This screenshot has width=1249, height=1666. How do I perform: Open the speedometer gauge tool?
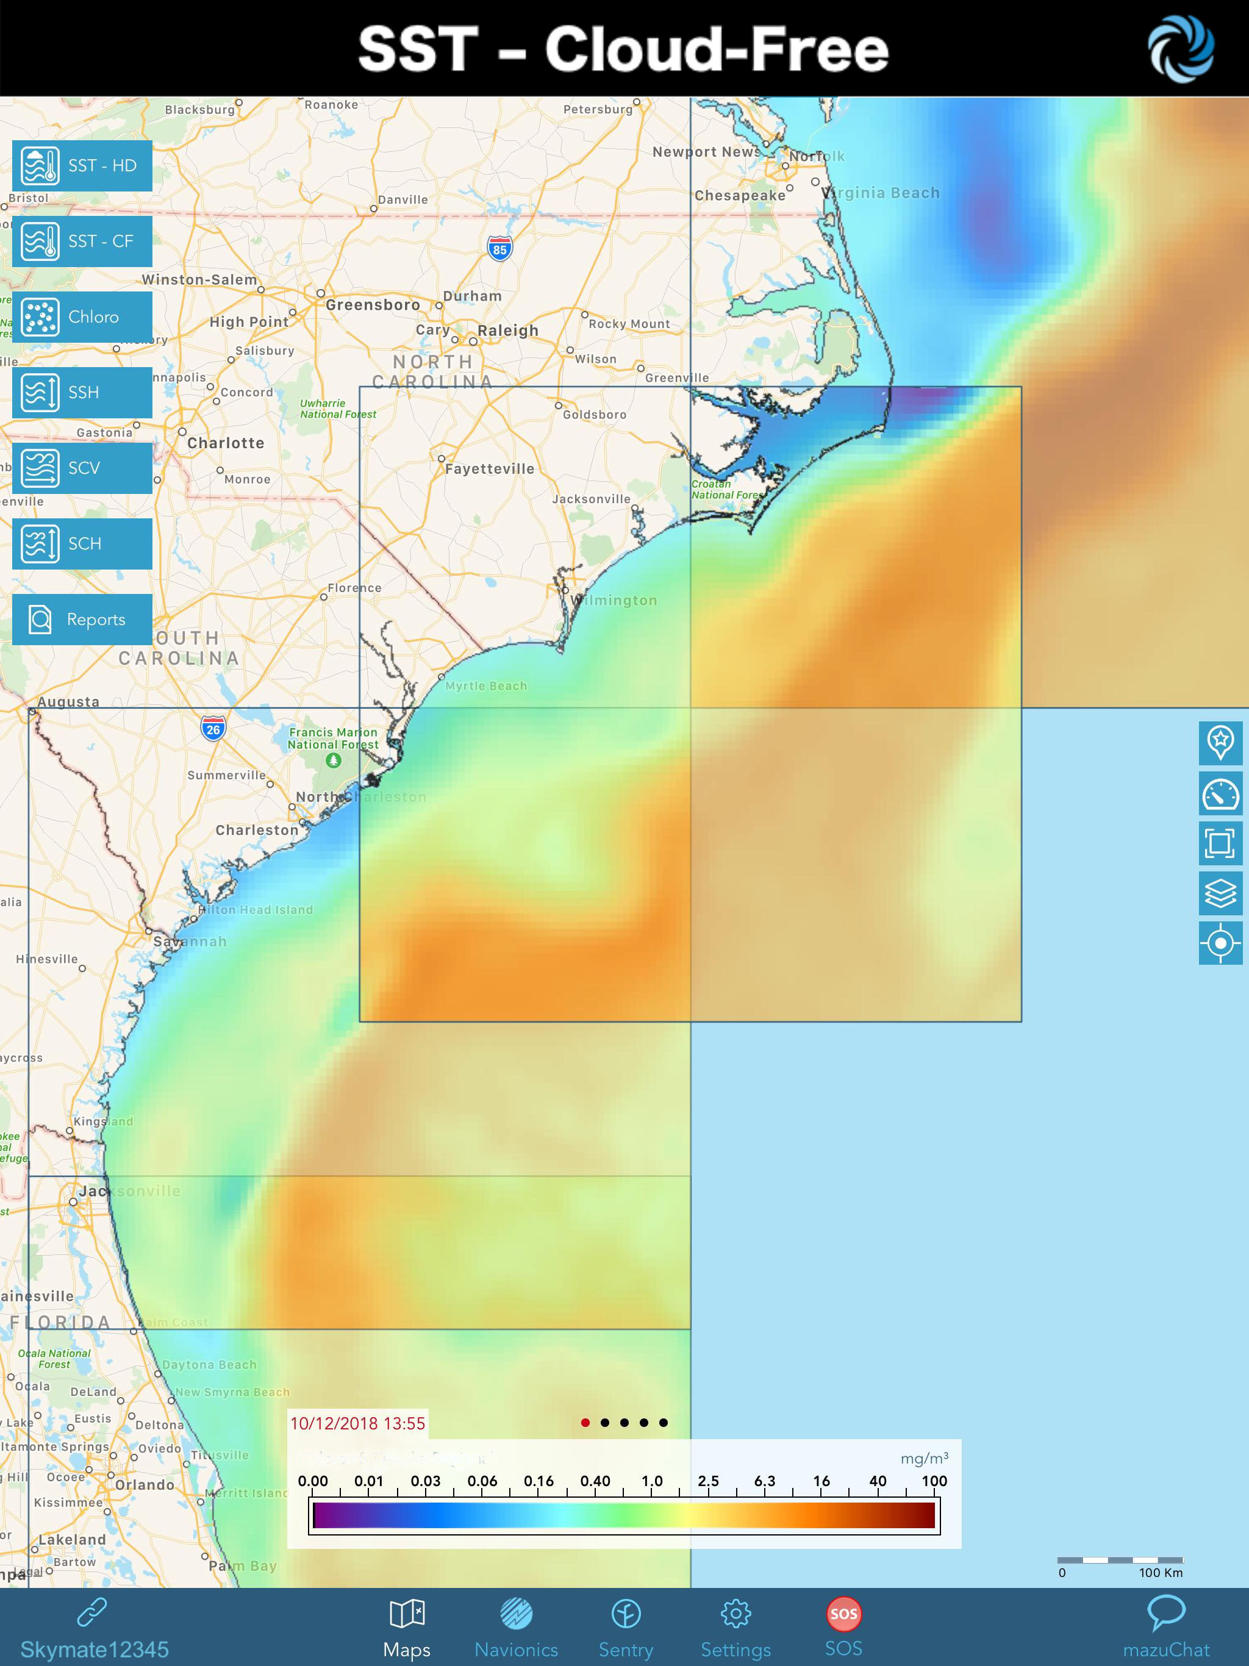[1220, 793]
